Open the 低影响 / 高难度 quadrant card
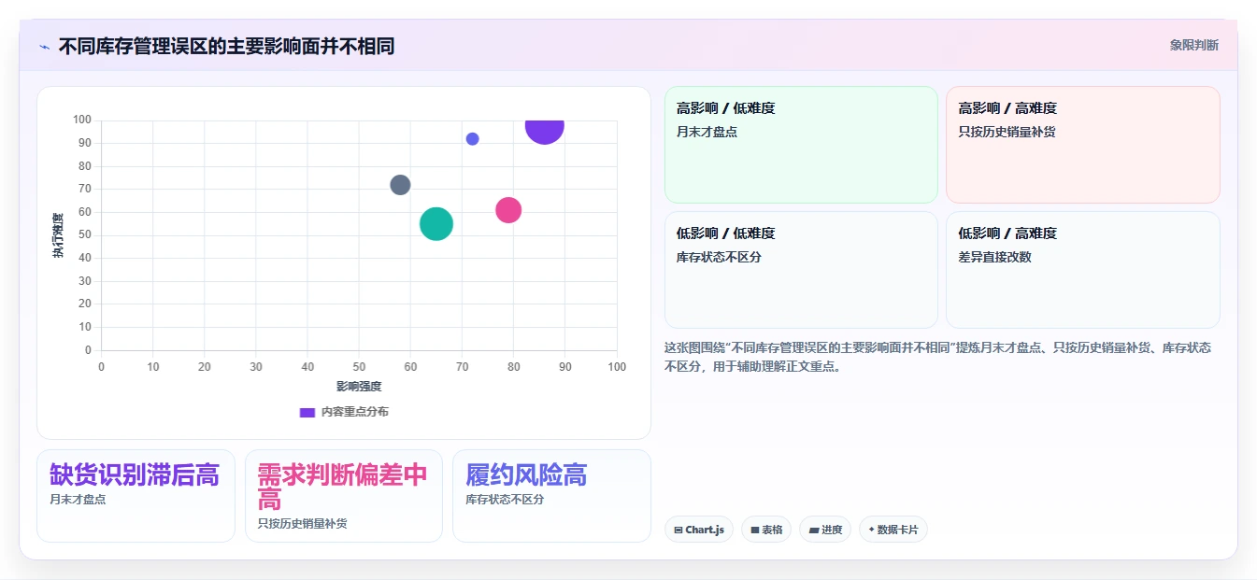1257x580 pixels. point(1082,270)
